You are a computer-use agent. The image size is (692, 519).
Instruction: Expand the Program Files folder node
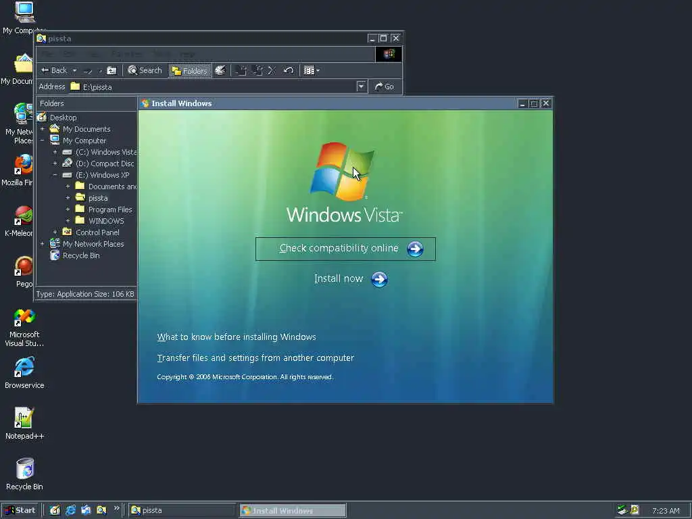pyautogui.click(x=68, y=209)
